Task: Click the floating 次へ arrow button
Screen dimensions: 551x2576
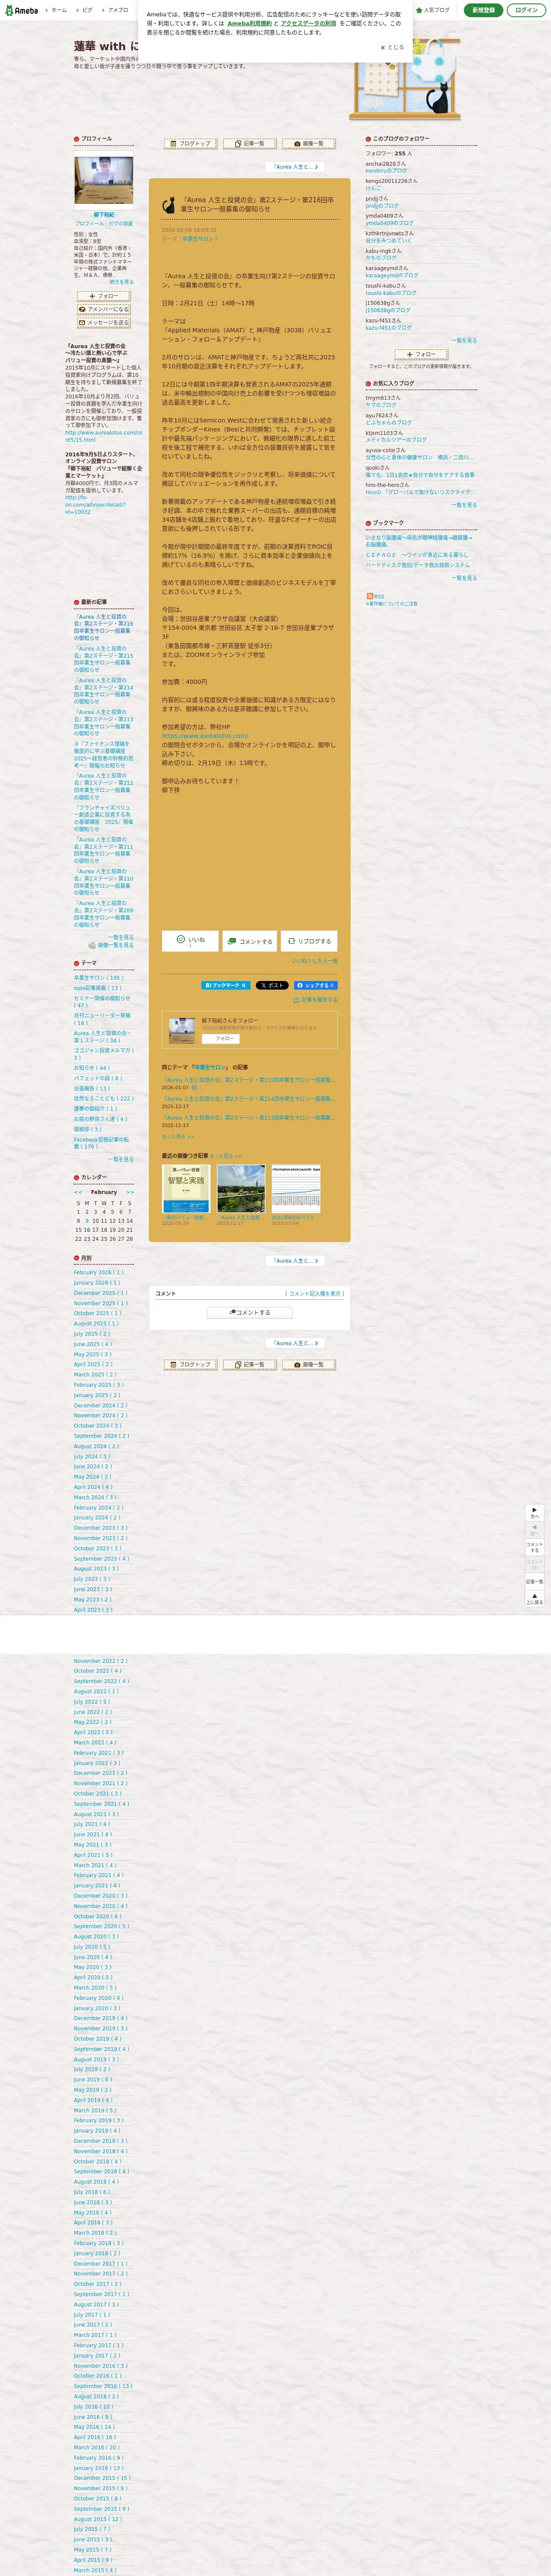Action: [535, 1513]
